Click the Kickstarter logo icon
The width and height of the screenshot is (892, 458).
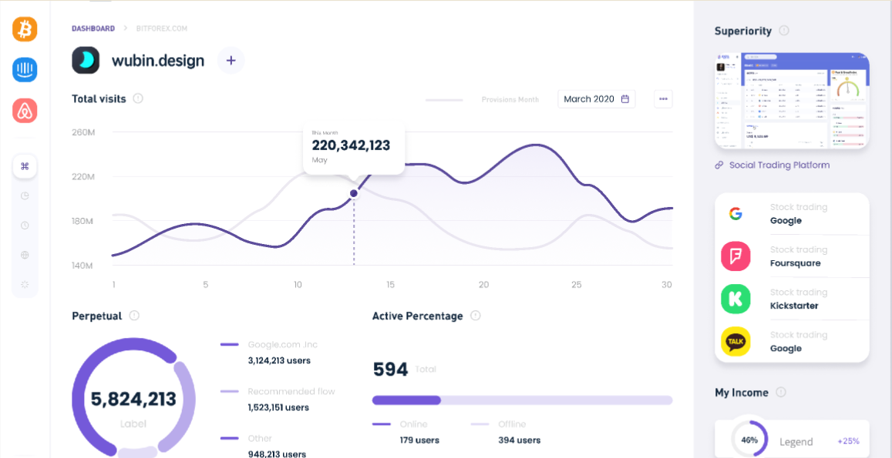735,299
